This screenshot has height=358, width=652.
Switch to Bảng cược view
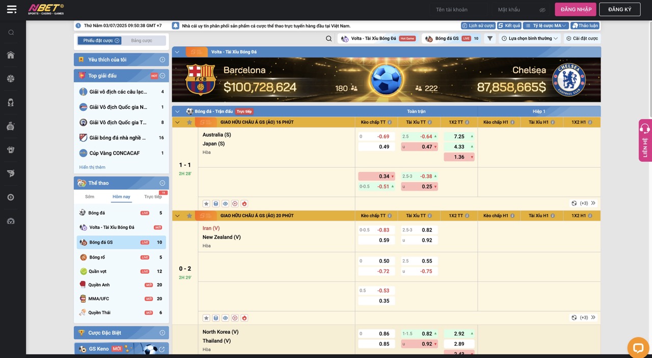(142, 41)
